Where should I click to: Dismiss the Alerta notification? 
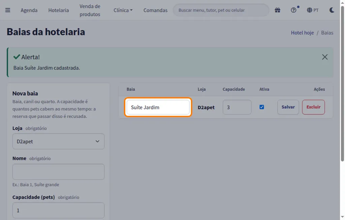[325, 57]
